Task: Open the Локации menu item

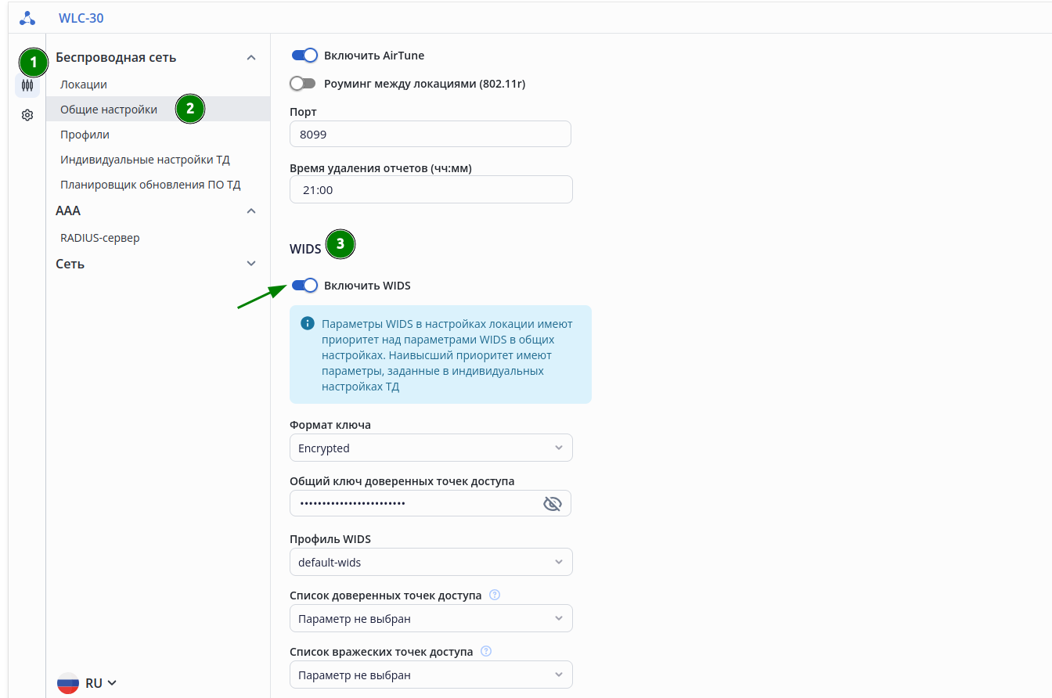Action: 84,85
